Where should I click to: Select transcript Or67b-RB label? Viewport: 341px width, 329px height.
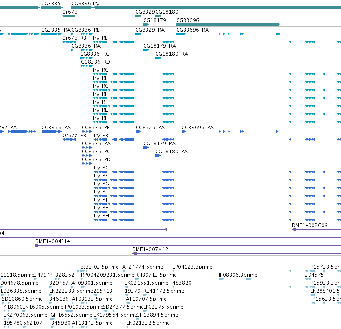(74, 38)
